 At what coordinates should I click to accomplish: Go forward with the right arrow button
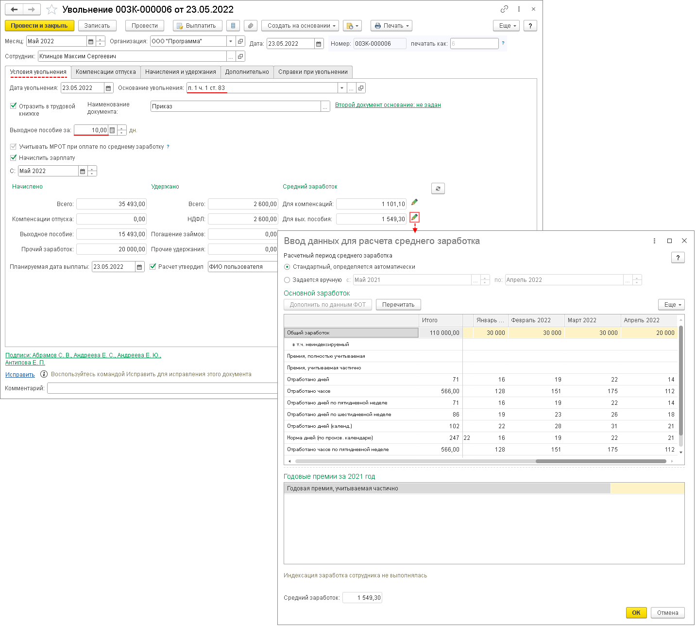click(32, 9)
